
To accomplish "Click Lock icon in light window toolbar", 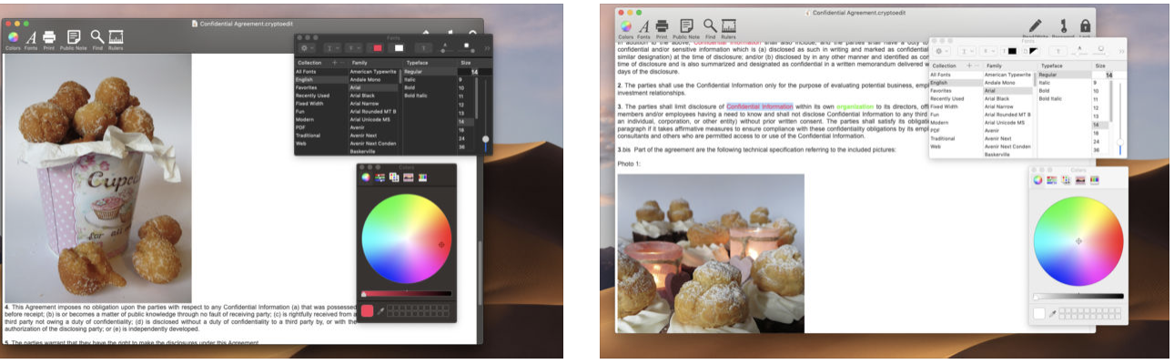I will click(x=1085, y=25).
